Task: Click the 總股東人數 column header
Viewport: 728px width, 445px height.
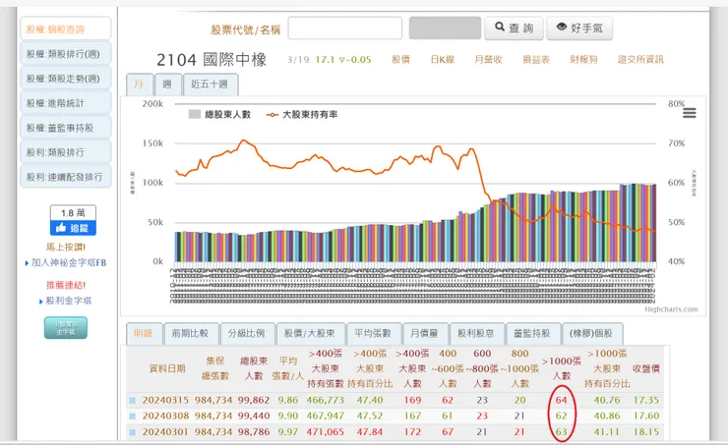Action: coord(254,368)
